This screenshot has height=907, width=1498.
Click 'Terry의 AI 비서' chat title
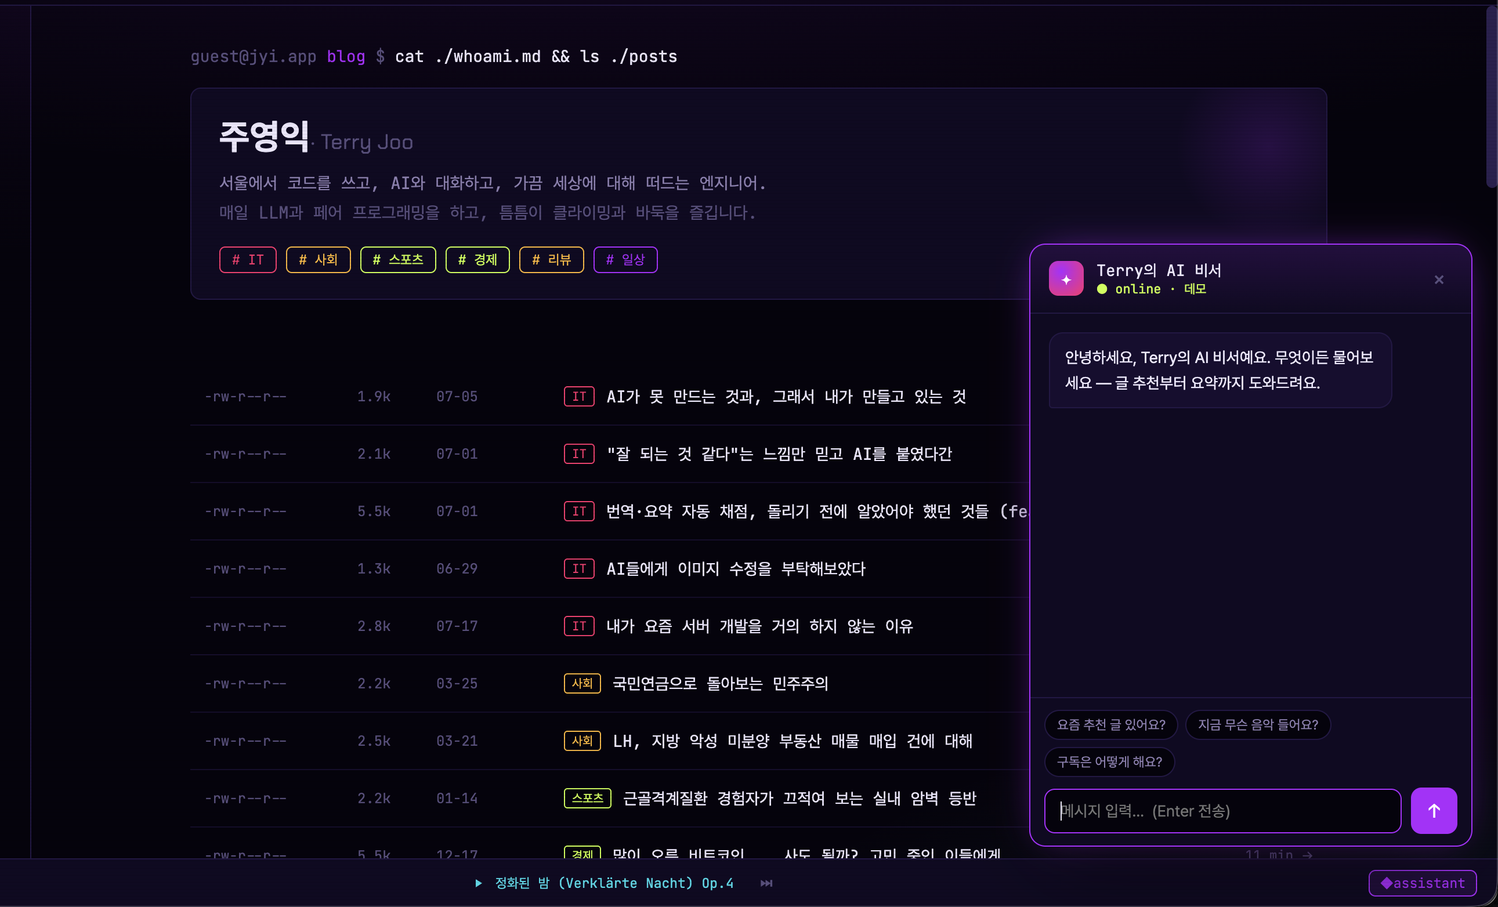(1158, 270)
